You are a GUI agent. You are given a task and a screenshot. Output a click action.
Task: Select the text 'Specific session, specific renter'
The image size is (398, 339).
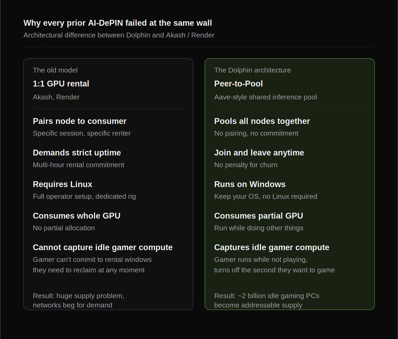[82, 133]
